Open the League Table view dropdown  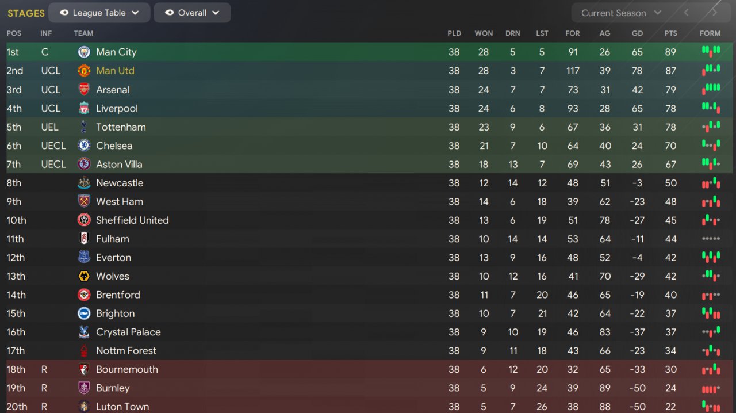click(x=99, y=13)
